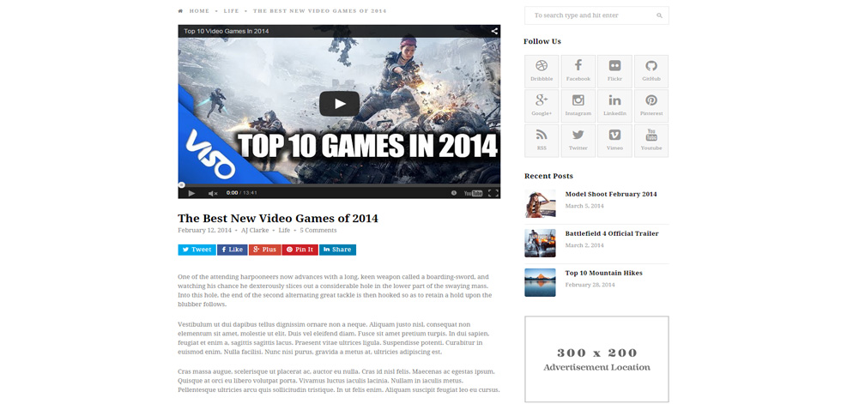
Task: Open the Flickr follow icon
Action: pyautogui.click(x=614, y=71)
